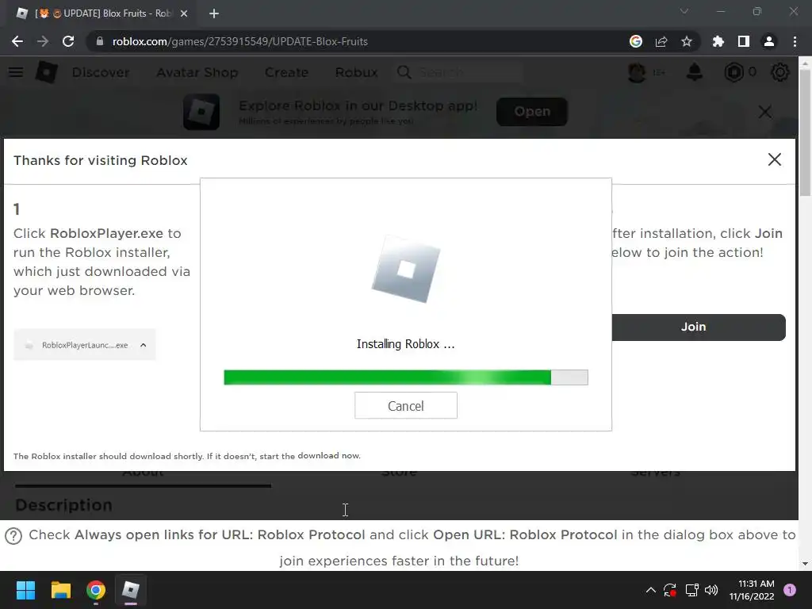Open Avatar Shop
This screenshot has width=812, height=609.
tap(197, 72)
